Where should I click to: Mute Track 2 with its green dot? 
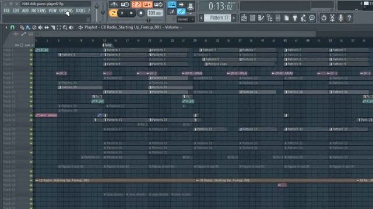tap(31, 55)
